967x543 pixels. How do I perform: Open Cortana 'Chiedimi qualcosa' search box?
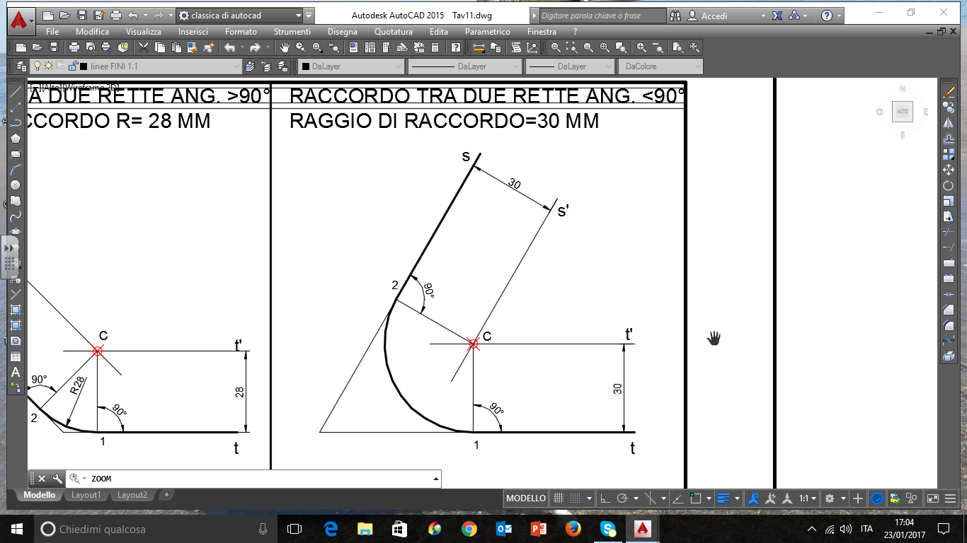(155, 529)
